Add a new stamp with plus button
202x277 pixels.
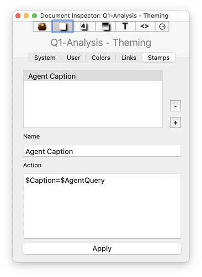[x=176, y=122]
